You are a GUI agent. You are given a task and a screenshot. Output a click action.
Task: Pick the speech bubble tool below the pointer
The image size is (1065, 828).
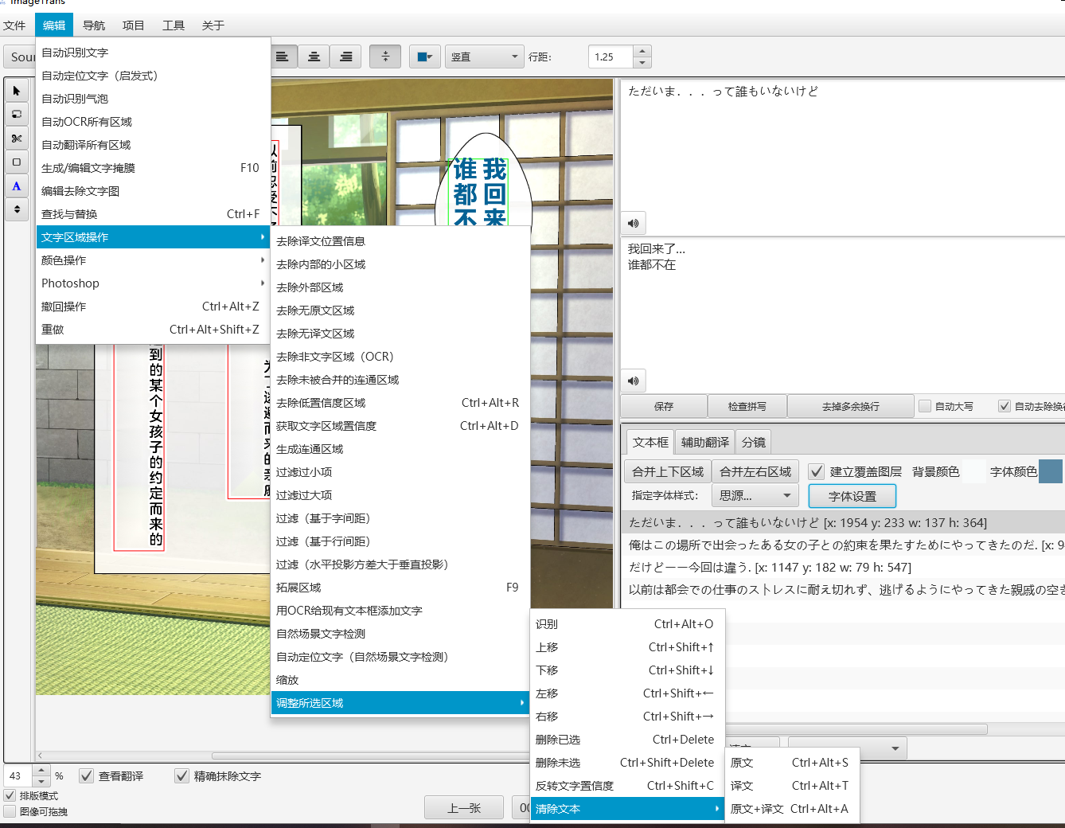(17, 115)
